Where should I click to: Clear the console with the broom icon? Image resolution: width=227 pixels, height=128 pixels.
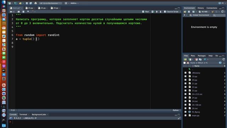click(179, 118)
